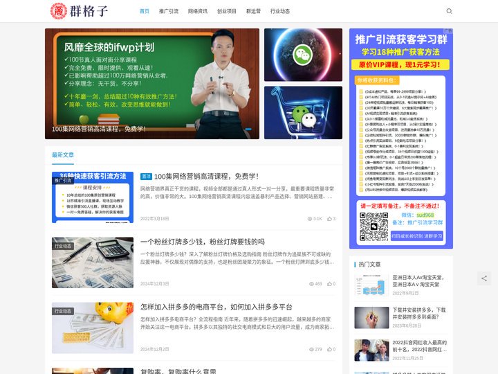Open article 一个粉丝灯牌多少钱
498x374 pixels.
[203, 242]
